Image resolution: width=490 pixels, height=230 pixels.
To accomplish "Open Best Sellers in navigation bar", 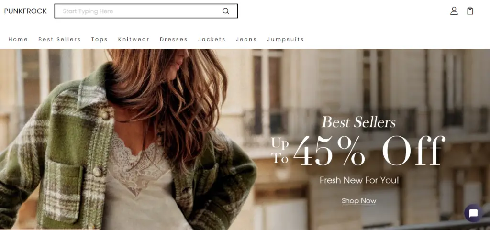I will (x=59, y=39).
